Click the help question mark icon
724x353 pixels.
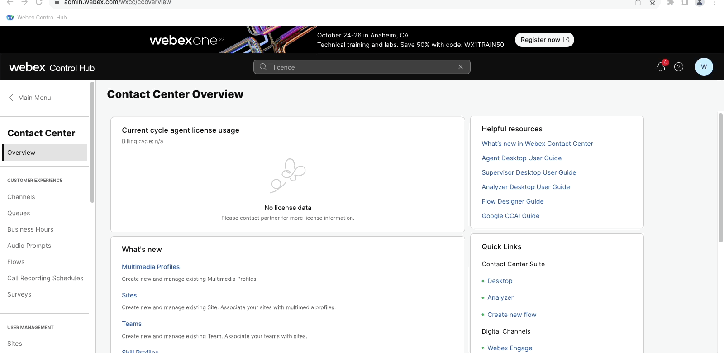(x=679, y=67)
